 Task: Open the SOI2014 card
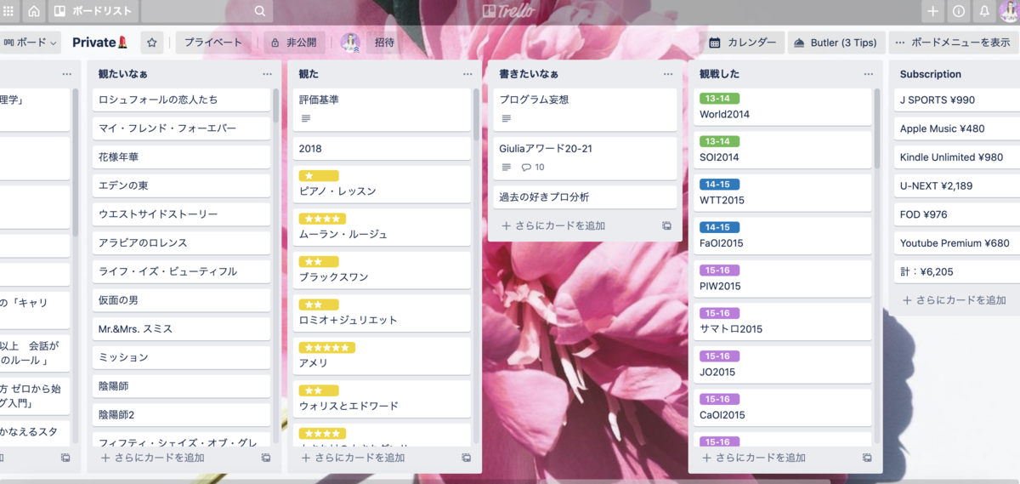[x=783, y=150]
